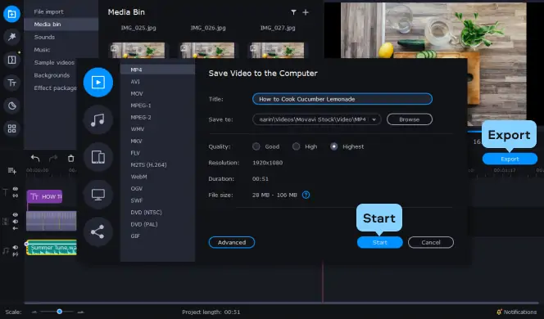Select the save audio music note icon
The image size is (544, 319).
tap(97, 120)
